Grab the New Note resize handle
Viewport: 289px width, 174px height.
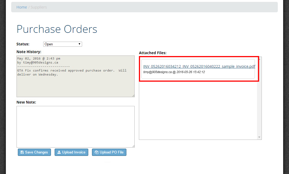pyautogui.click(x=133, y=146)
